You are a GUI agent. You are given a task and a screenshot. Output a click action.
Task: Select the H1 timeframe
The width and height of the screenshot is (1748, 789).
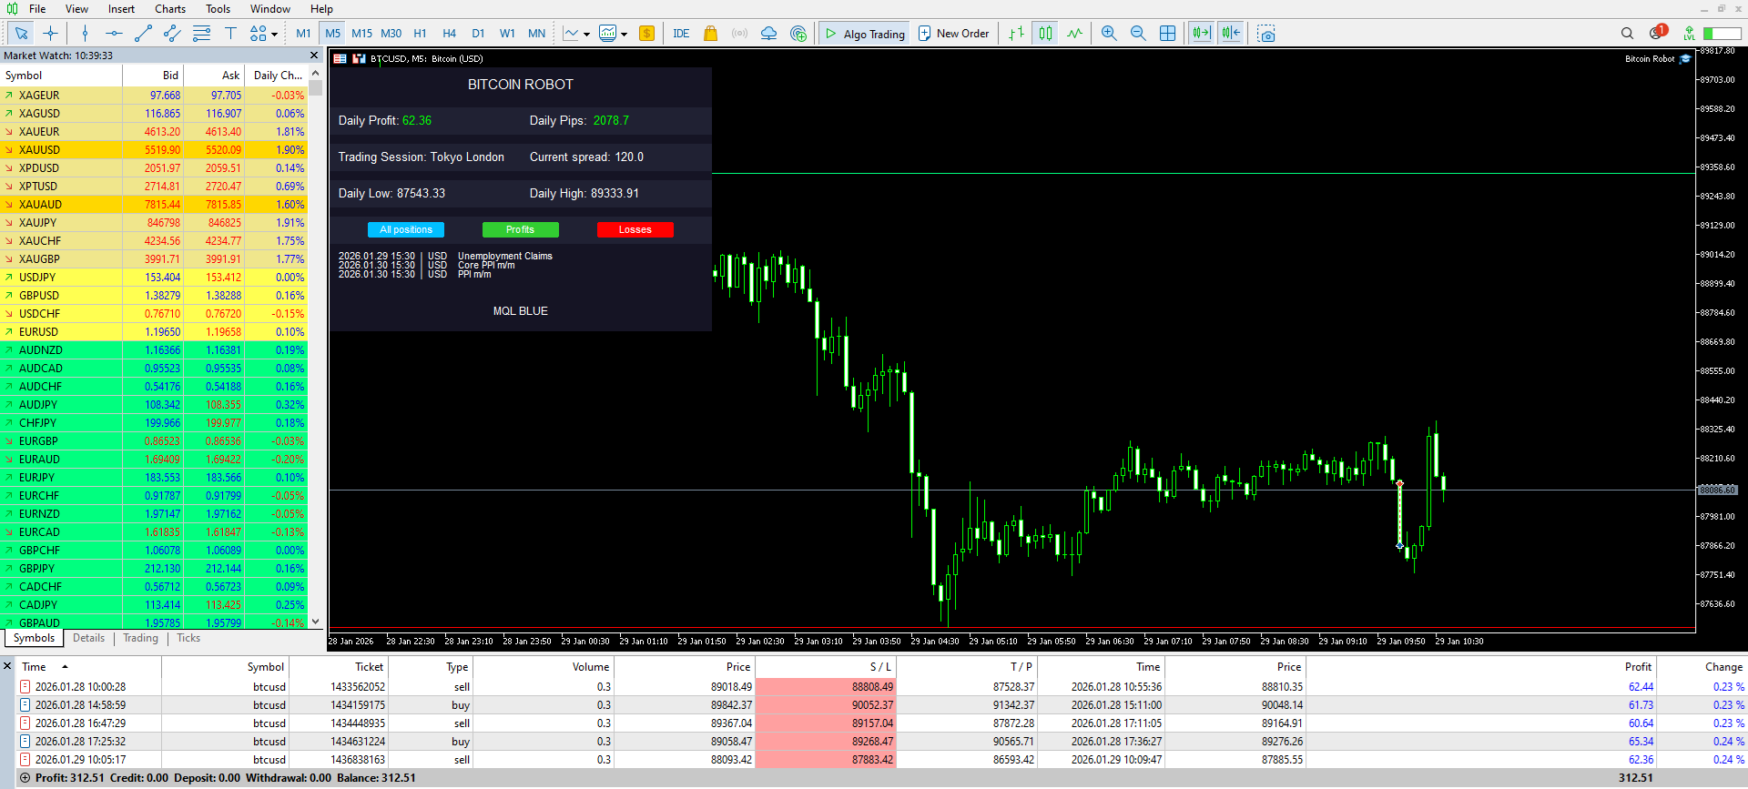(421, 34)
